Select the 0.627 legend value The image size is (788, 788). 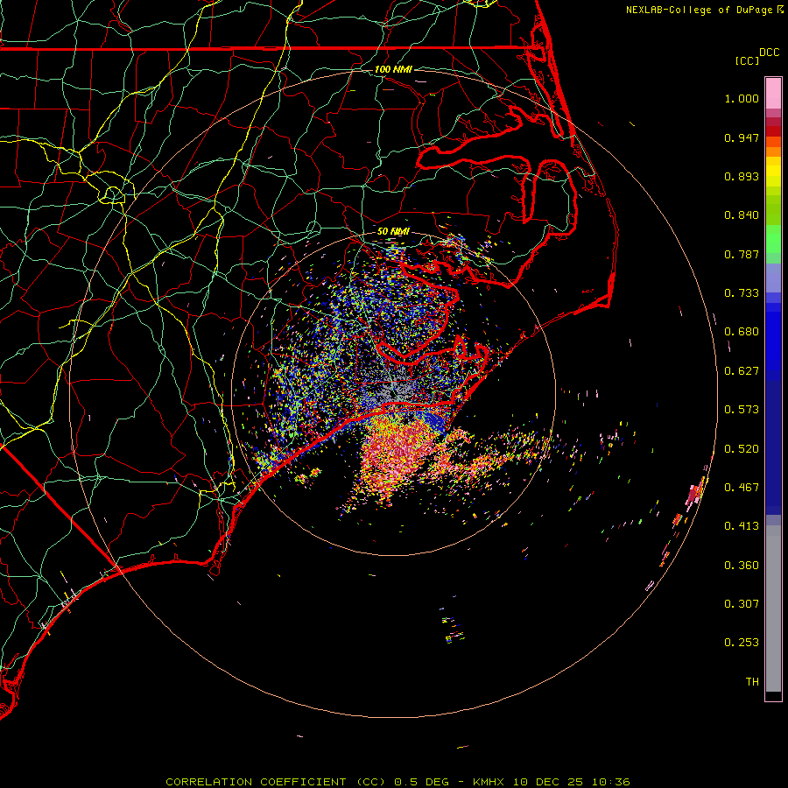[742, 371]
